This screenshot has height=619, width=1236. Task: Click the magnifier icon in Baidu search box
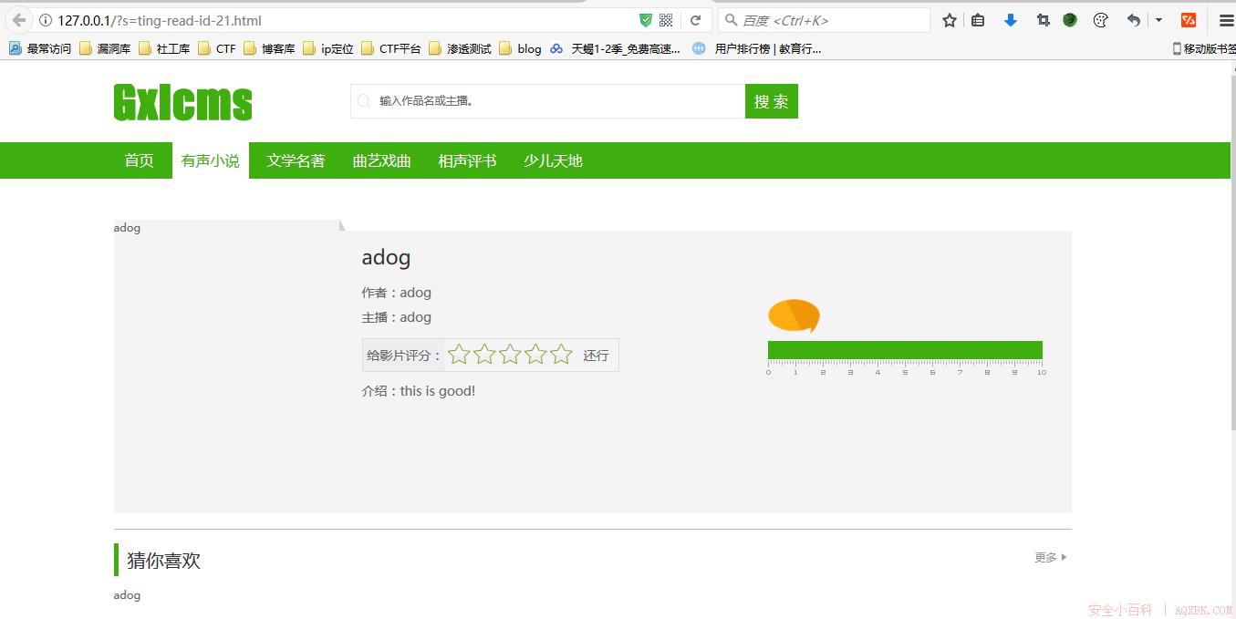pos(731,20)
